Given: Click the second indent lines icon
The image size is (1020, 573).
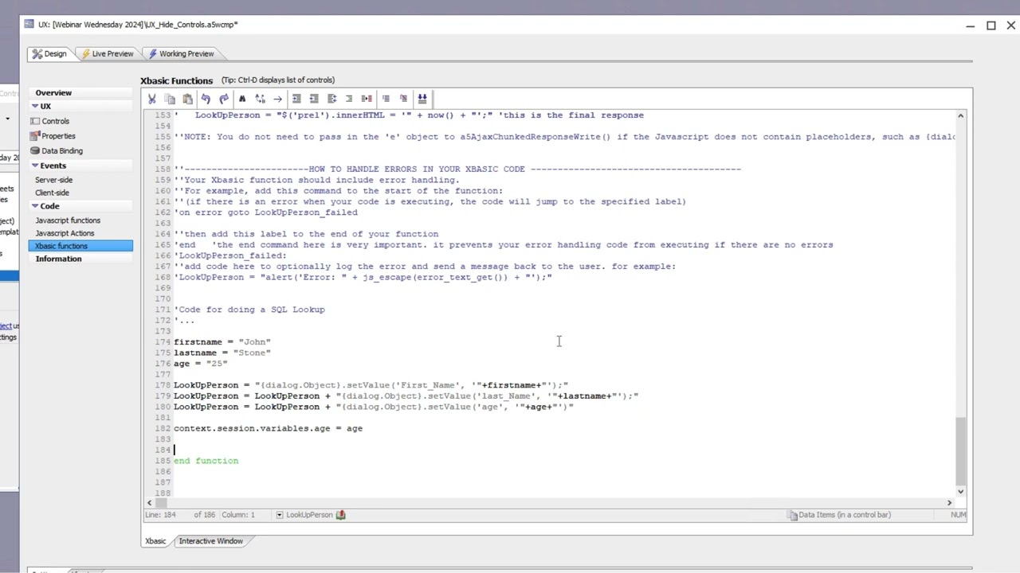Looking at the screenshot, I should click(314, 99).
